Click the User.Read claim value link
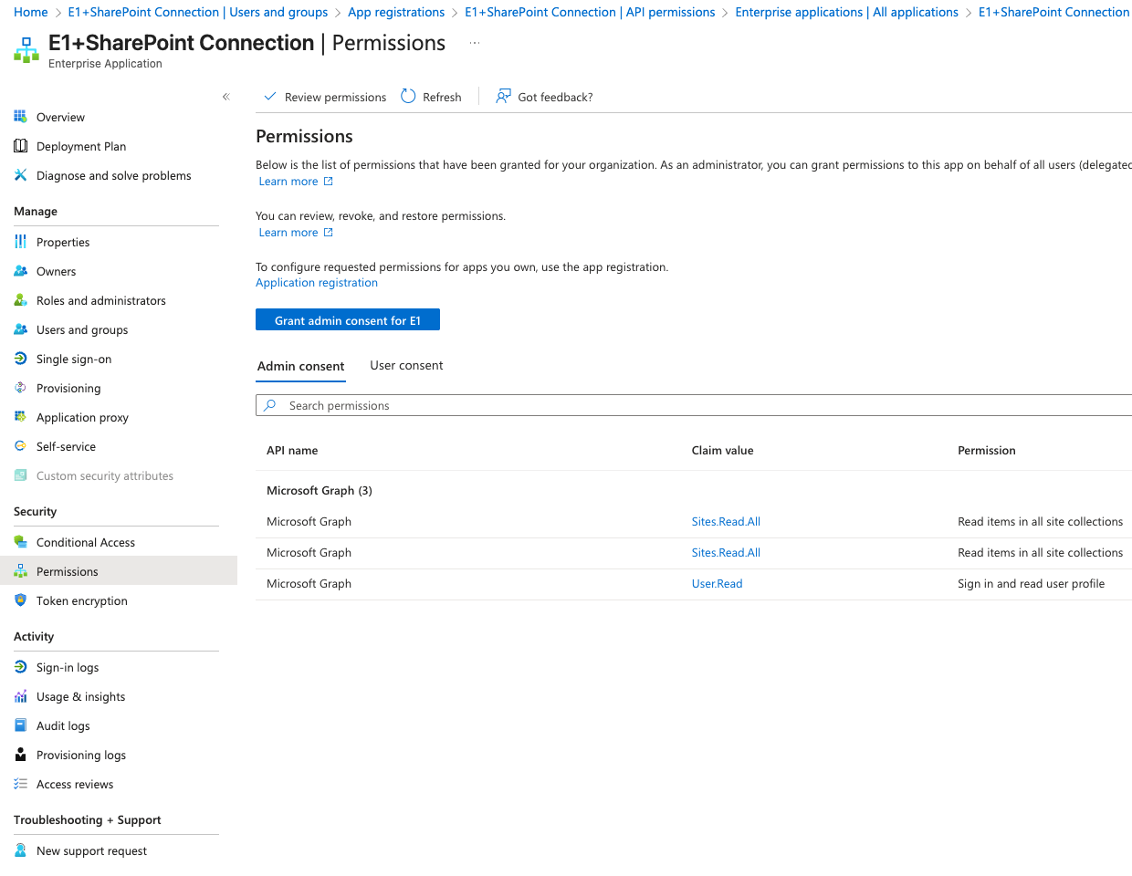This screenshot has height=876, width=1132. click(x=717, y=584)
